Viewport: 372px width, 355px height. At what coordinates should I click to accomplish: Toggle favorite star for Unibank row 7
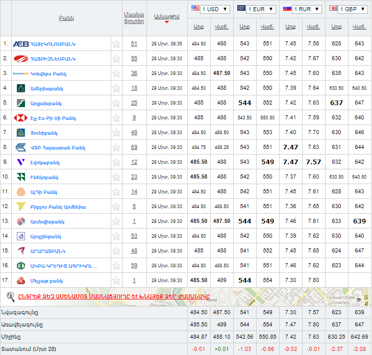point(116,133)
